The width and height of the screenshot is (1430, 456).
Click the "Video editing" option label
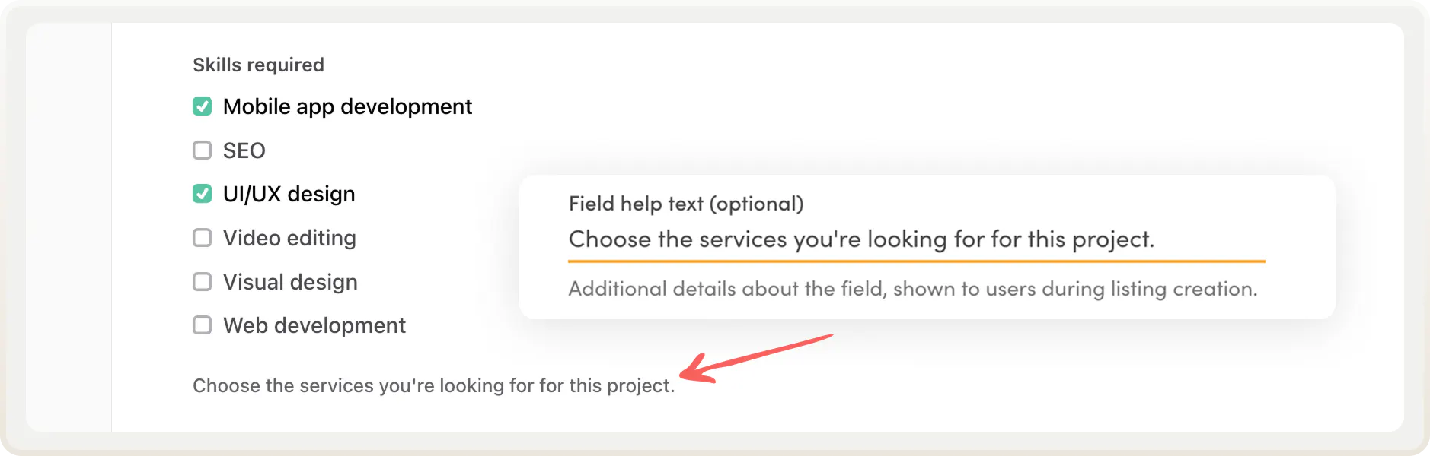(x=289, y=238)
